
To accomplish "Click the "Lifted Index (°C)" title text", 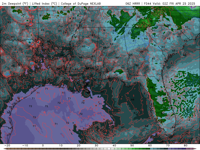I will click(x=44, y=3).
